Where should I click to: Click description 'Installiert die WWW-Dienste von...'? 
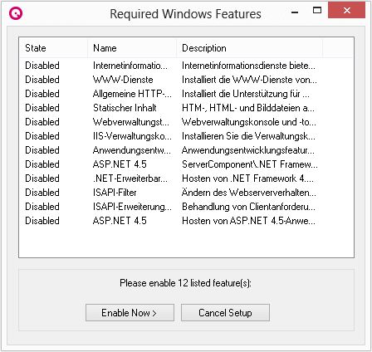pos(249,80)
